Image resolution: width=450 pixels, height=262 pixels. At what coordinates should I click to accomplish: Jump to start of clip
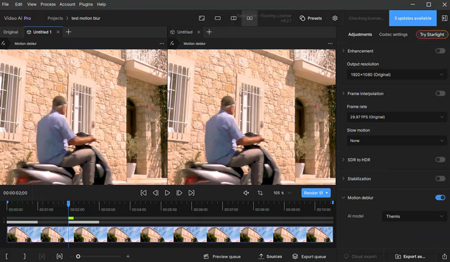tap(144, 193)
